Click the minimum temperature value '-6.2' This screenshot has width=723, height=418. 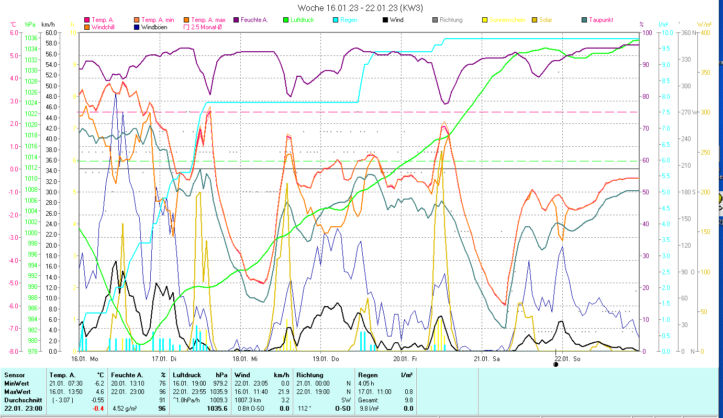point(99,384)
